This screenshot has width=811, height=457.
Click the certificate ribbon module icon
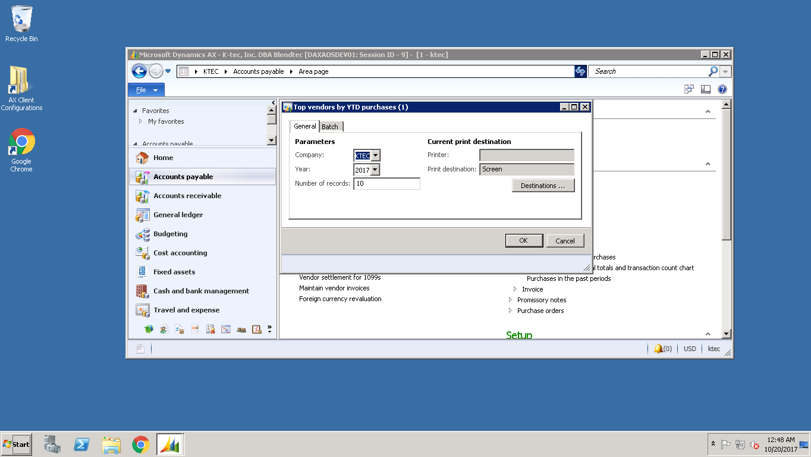coord(210,329)
